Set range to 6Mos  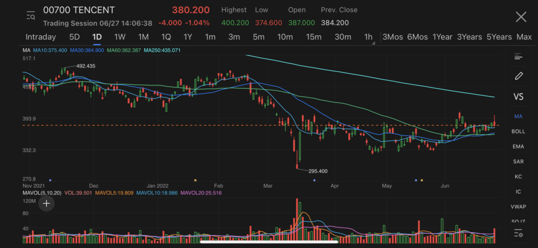tap(418, 37)
